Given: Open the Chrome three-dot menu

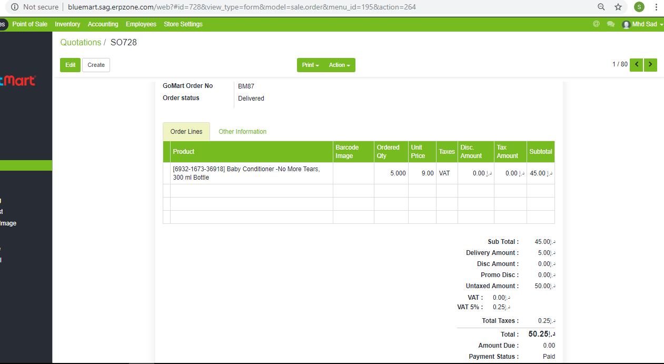Looking at the screenshot, I should [x=656, y=7].
